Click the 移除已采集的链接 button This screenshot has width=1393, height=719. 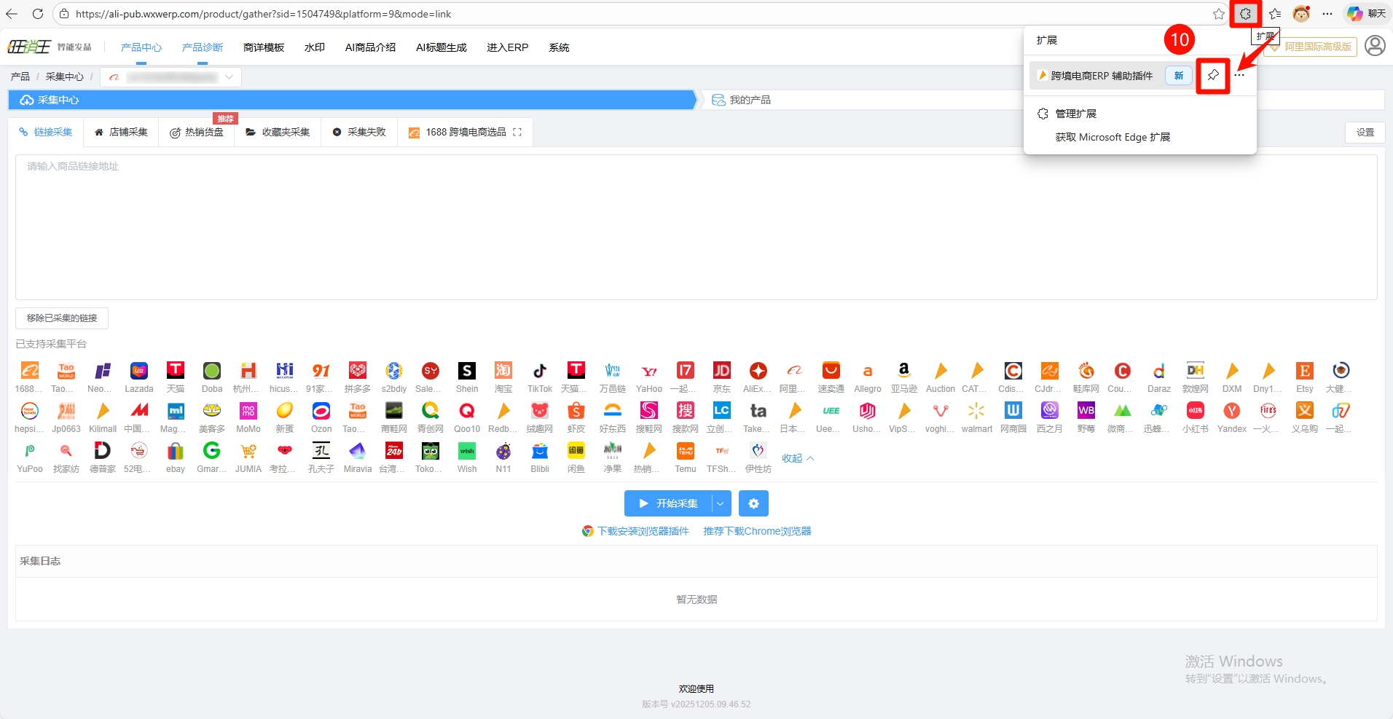coord(62,318)
